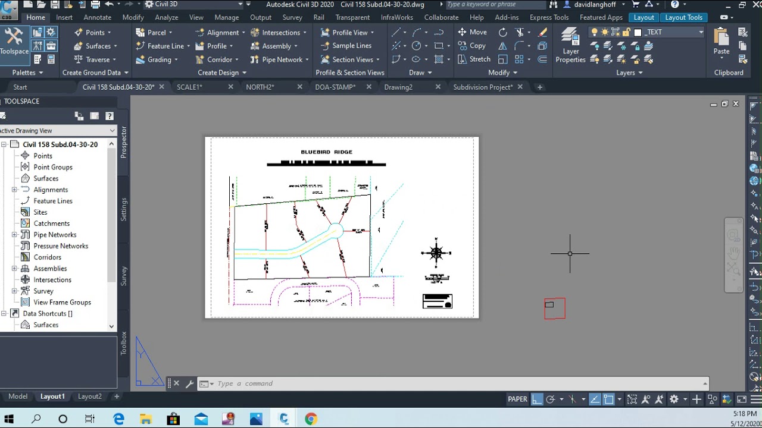The width and height of the screenshot is (762, 428).
Task: Collapse the Data Shortcuts tree node
Action: pyautogui.click(x=4, y=314)
